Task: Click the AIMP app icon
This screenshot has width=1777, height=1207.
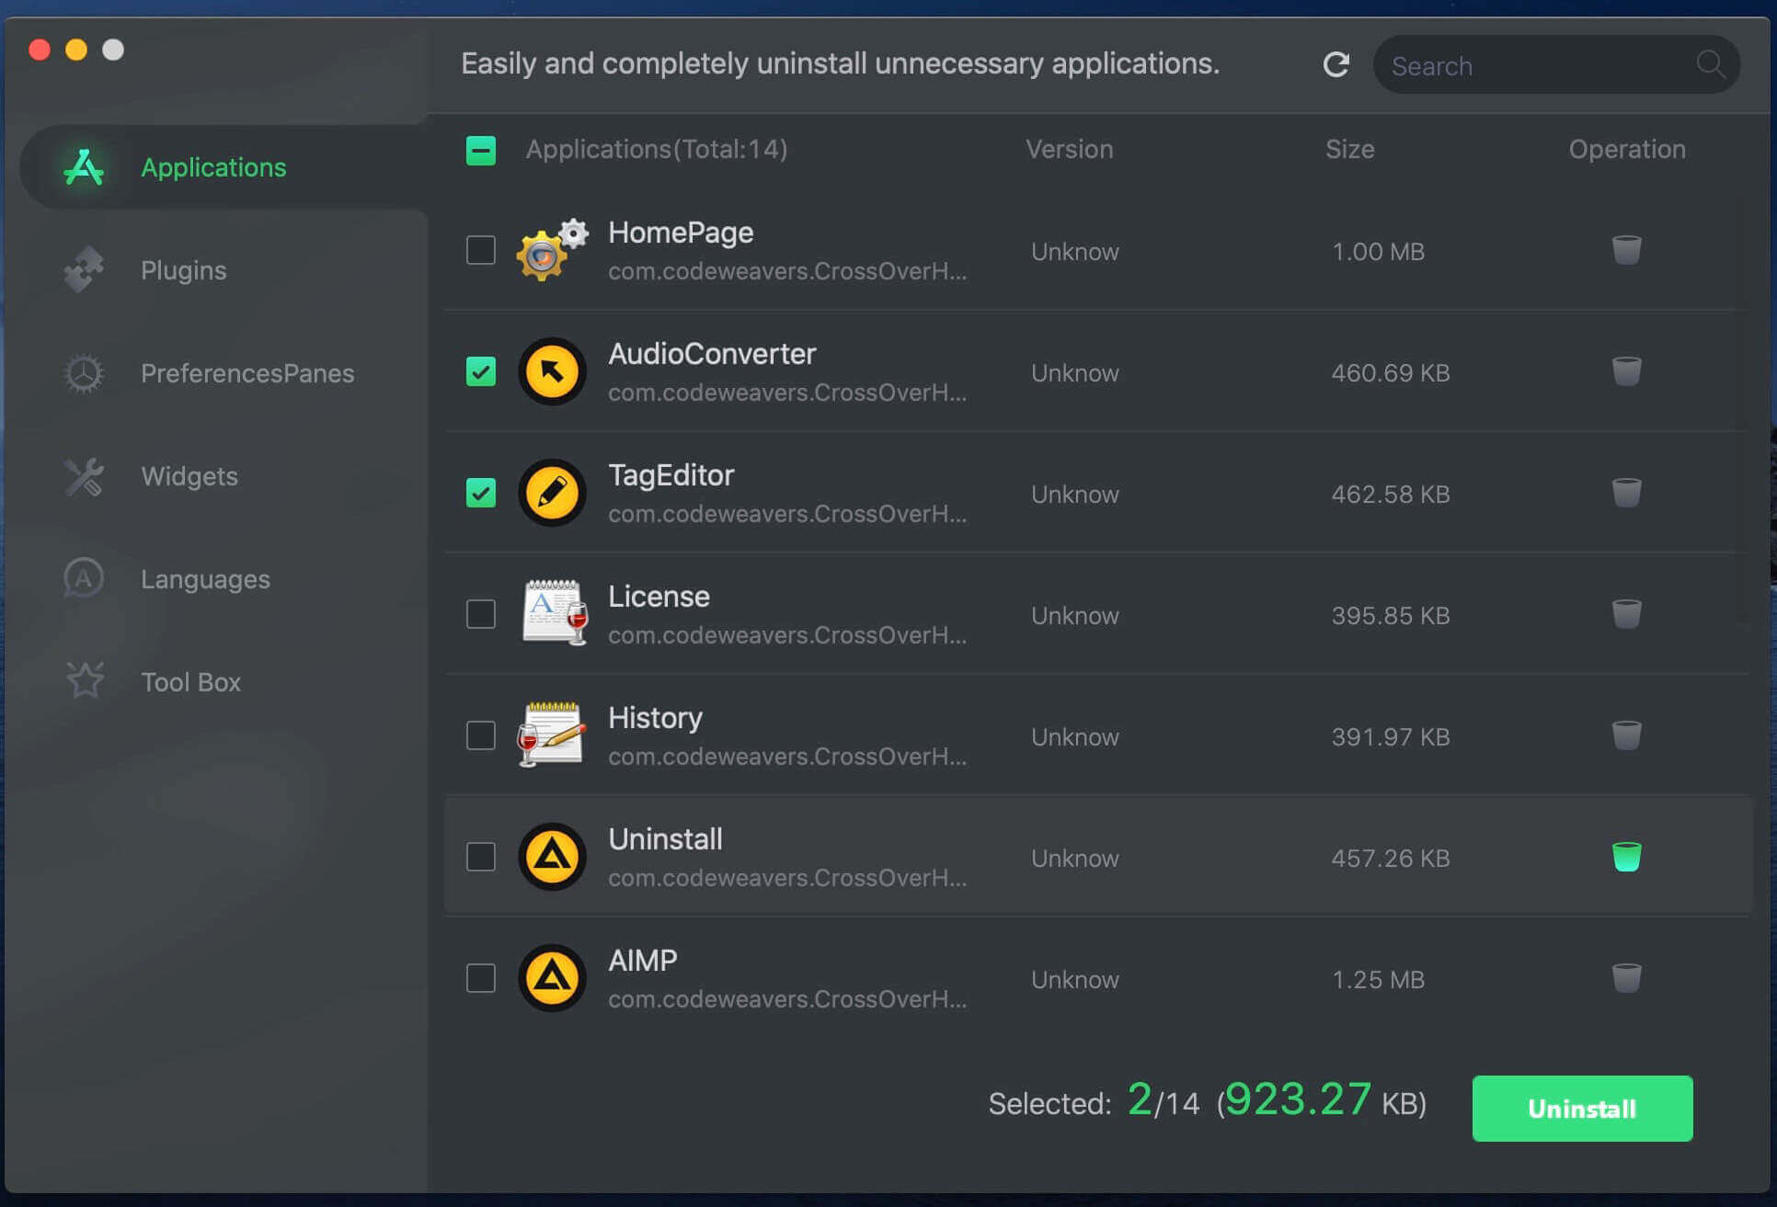Action: click(551, 976)
